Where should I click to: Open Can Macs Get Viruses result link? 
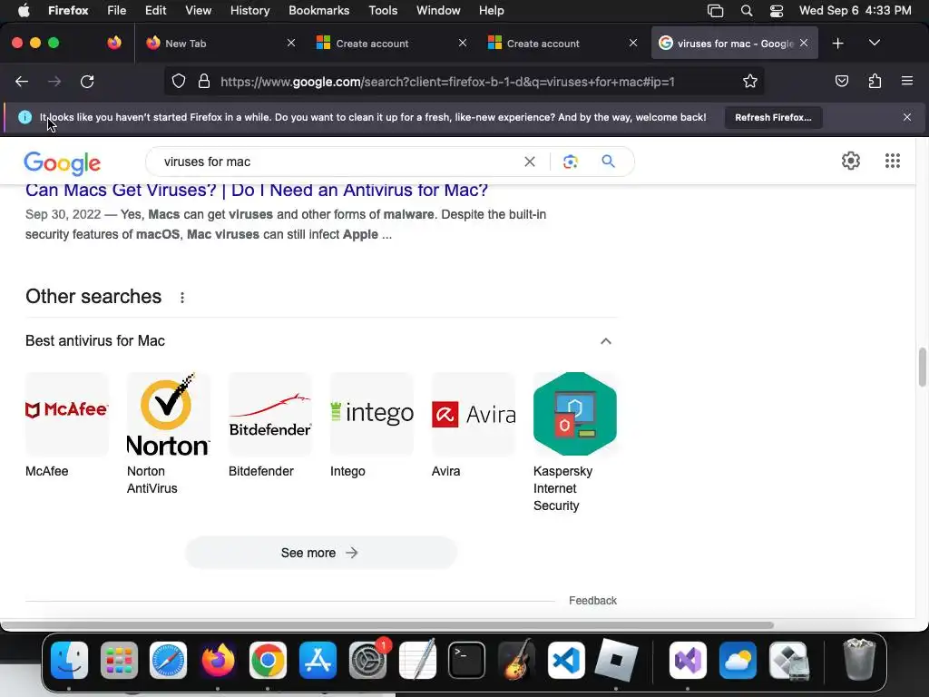(257, 191)
